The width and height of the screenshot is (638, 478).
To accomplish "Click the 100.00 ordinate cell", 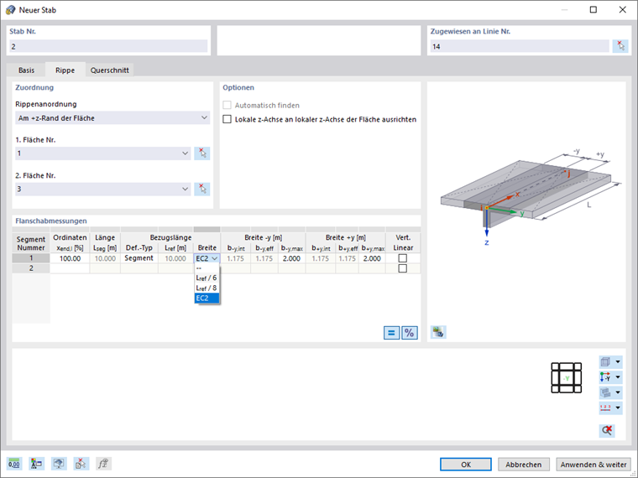I will pyautogui.click(x=70, y=258).
